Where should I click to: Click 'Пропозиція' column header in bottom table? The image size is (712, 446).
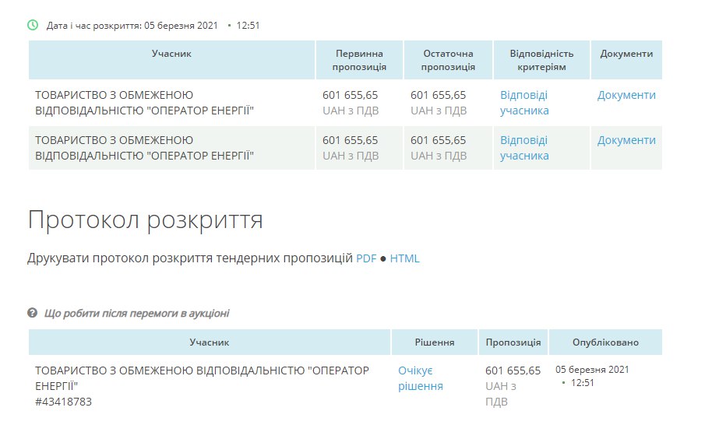tap(513, 342)
